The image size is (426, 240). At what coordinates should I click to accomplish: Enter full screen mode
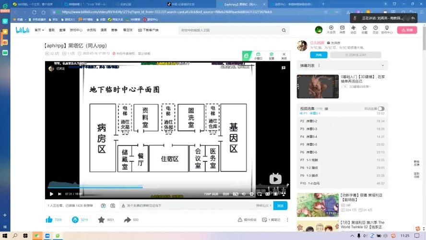pos(284,194)
